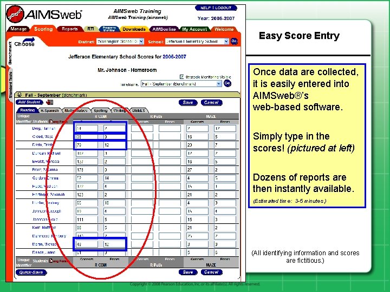Go to the Manage tab
This screenshot has height=292, width=390.
18,29
